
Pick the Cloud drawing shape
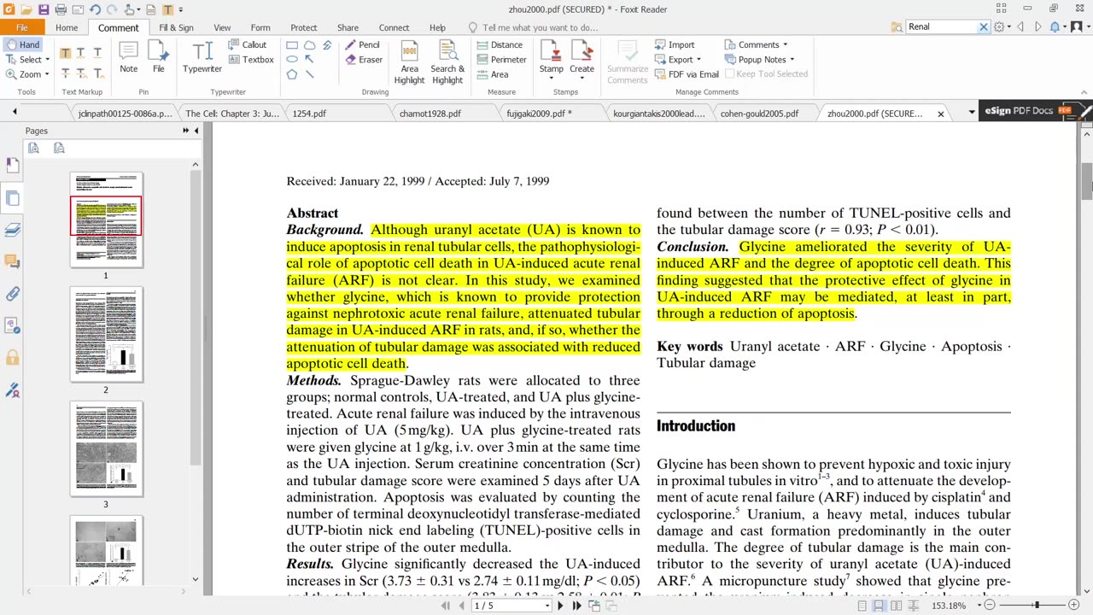click(310, 45)
